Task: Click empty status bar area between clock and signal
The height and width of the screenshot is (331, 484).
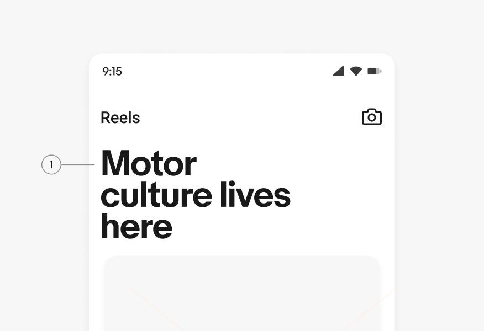Action: tap(227, 72)
